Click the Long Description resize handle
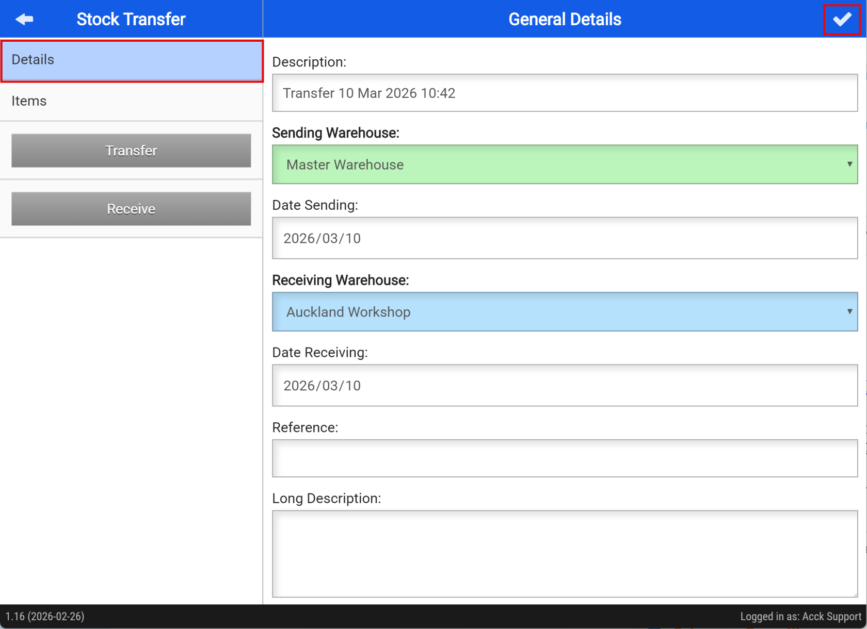Image resolution: width=867 pixels, height=629 pixels. tap(854, 594)
